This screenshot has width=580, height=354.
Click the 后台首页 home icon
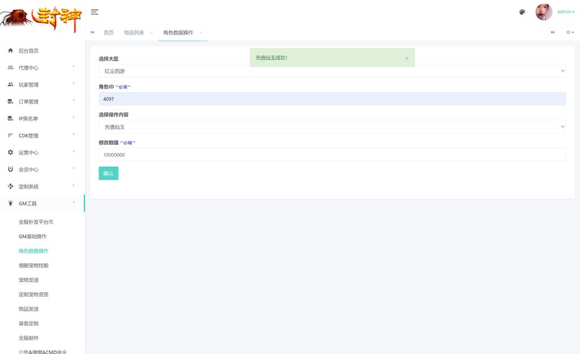[x=10, y=51]
